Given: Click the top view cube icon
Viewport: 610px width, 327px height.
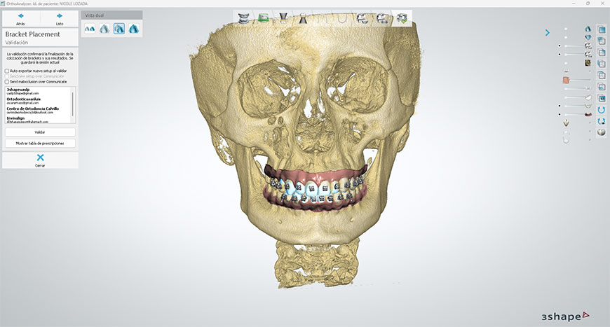Looking at the screenshot, I should pos(602,29).
